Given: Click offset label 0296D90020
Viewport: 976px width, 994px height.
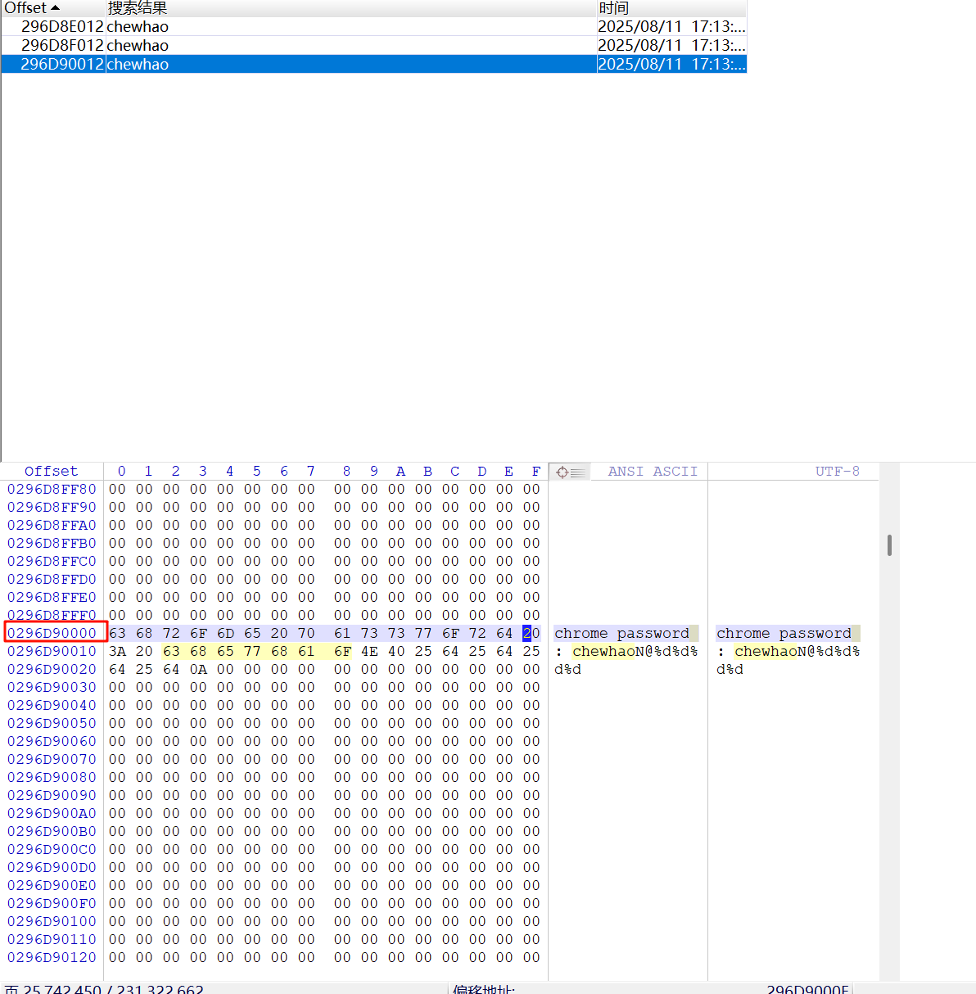Looking at the screenshot, I should [x=52, y=669].
